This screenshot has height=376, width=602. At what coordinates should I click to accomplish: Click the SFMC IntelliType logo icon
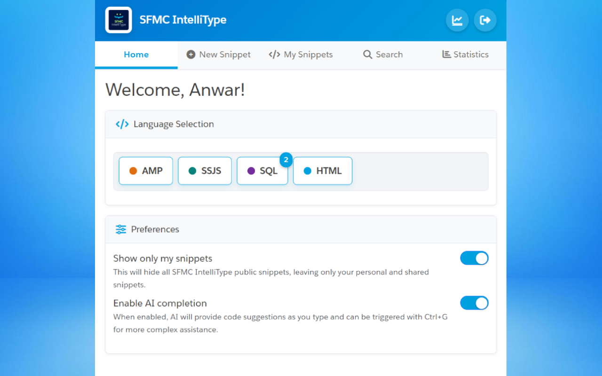pos(119,20)
